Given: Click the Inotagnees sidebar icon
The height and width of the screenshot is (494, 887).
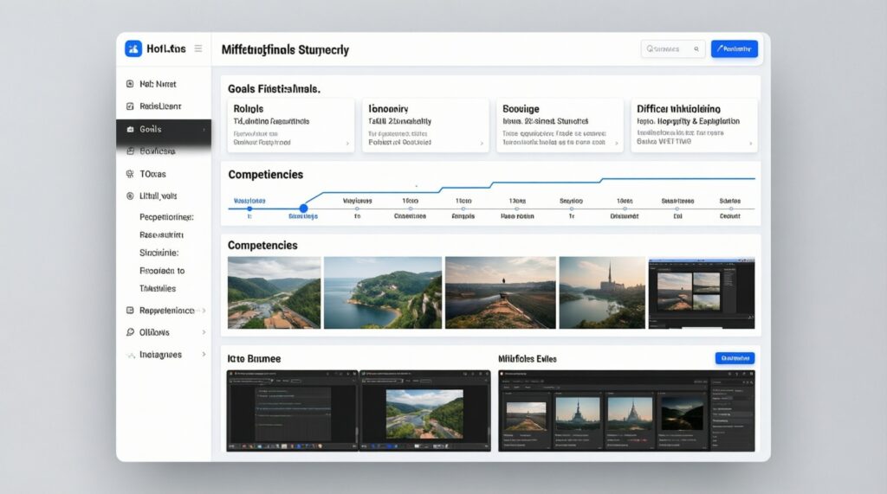Looking at the screenshot, I should pos(130,355).
